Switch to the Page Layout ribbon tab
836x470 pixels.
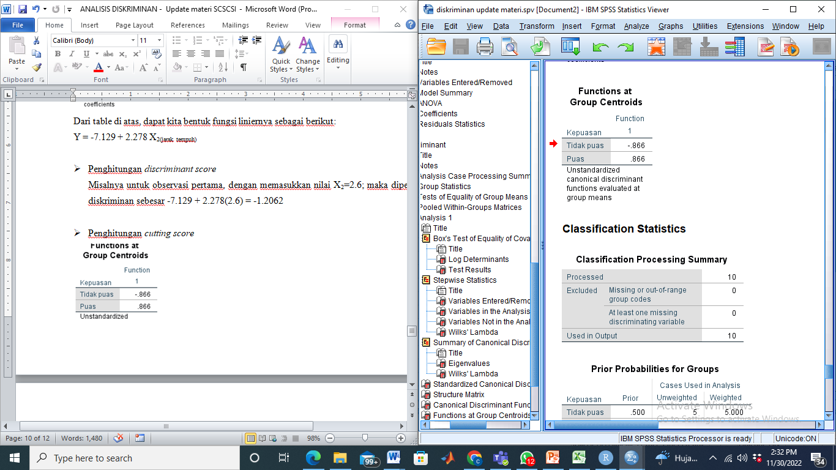(135, 25)
